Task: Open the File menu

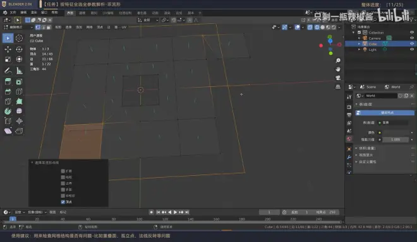Action: pyautogui.click(x=13, y=13)
